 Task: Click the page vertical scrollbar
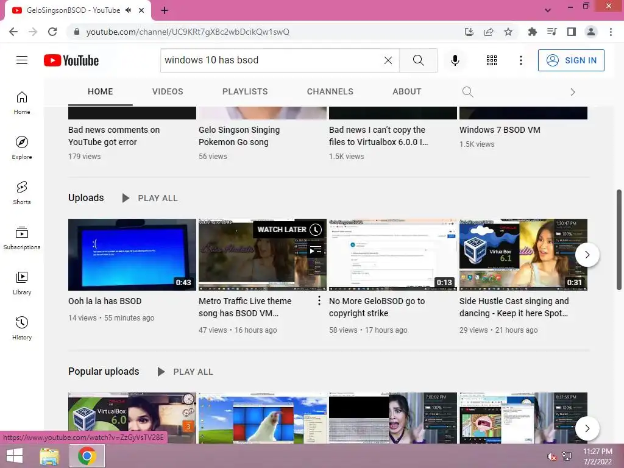point(619,239)
